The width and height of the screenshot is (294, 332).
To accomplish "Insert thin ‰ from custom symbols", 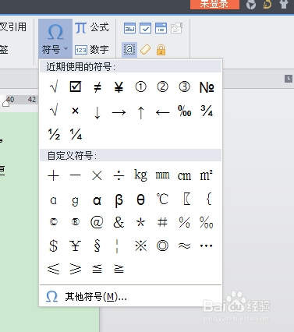I will [207, 222].
